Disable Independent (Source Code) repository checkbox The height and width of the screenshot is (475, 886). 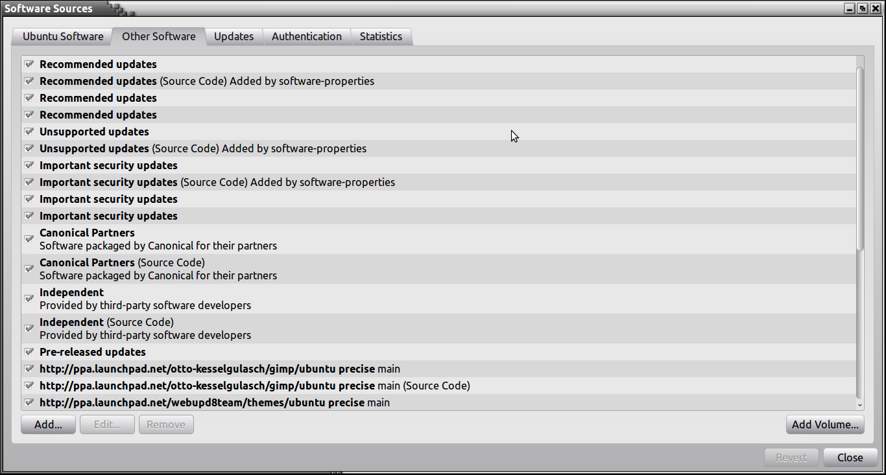(x=29, y=328)
